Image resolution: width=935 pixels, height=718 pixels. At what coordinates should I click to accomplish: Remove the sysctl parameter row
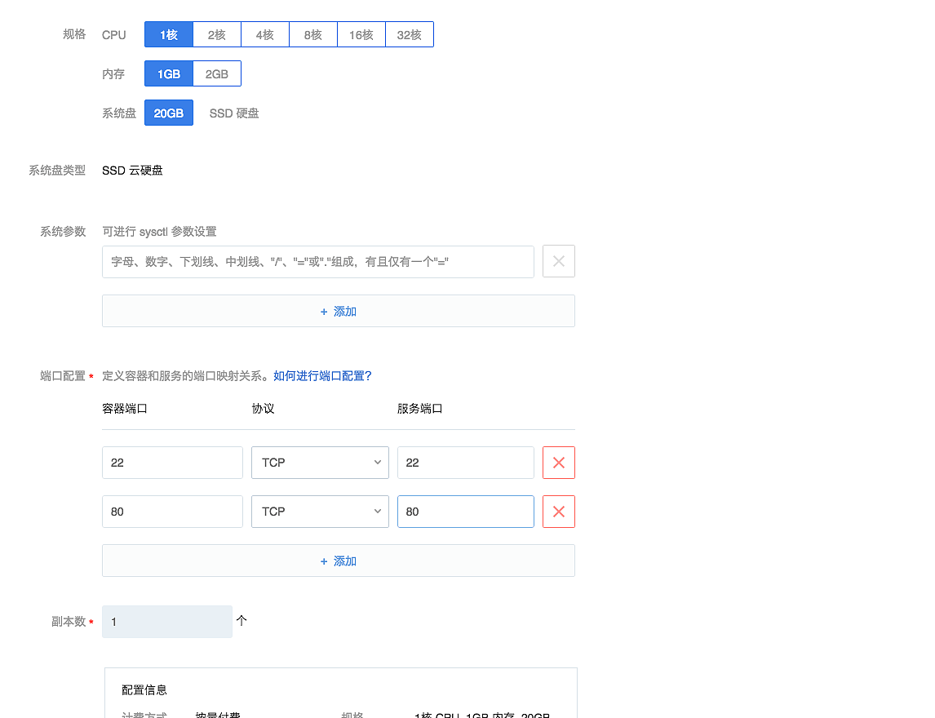point(558,261)
